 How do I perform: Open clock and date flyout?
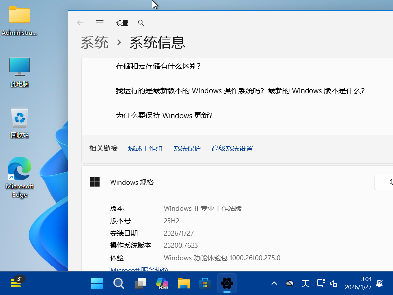click(x=358, y=283)
